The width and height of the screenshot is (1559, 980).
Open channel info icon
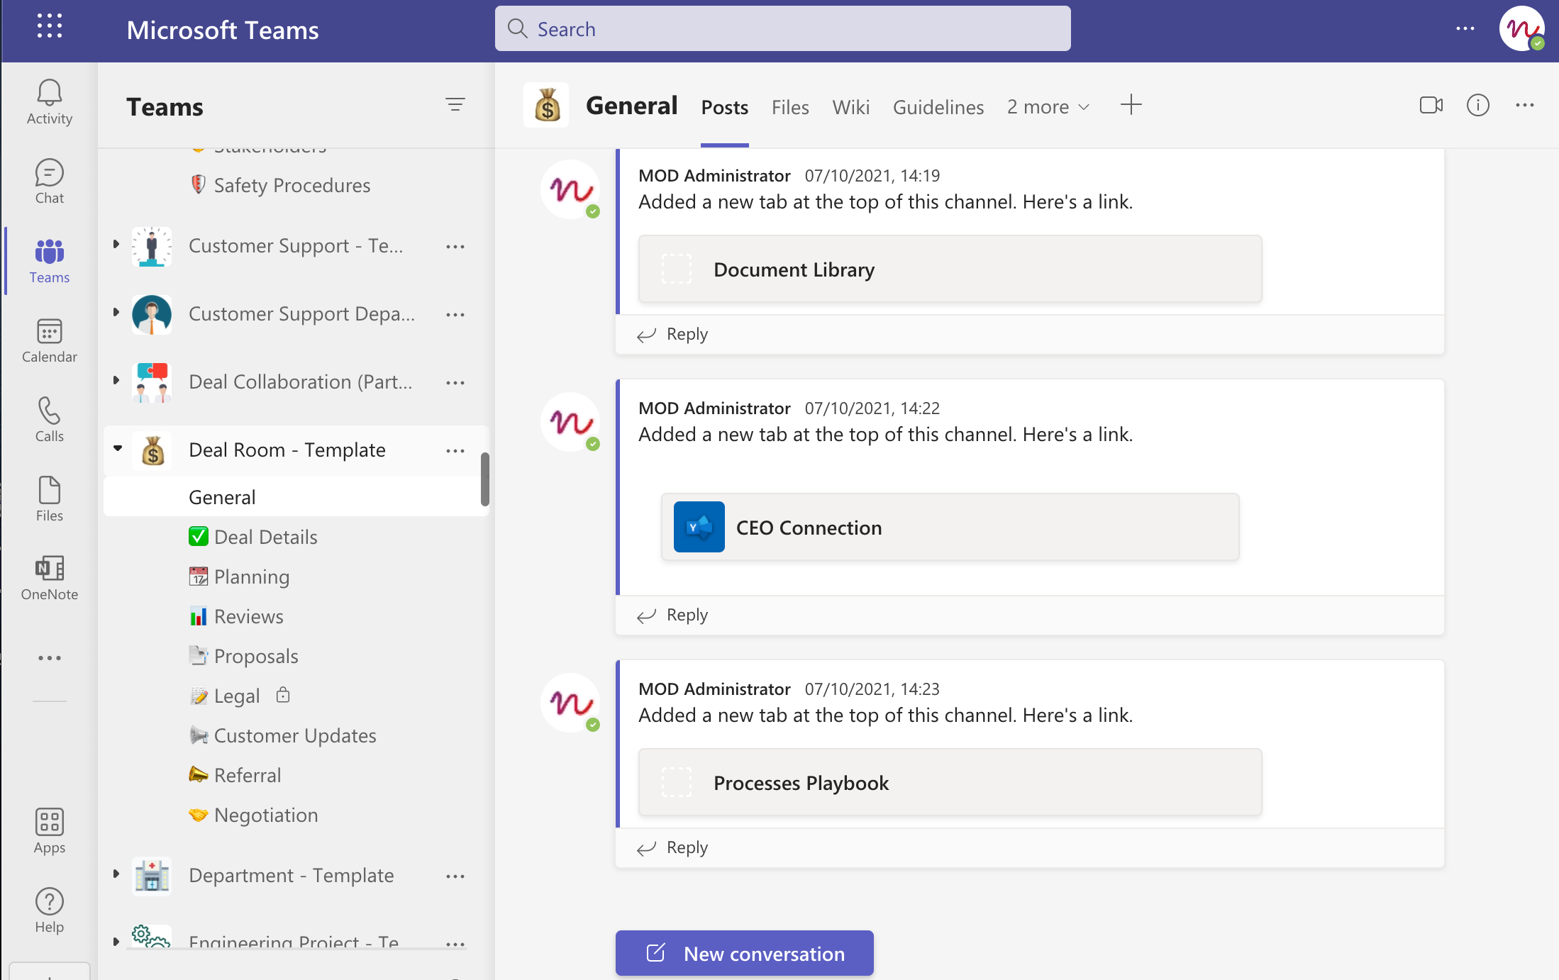pos(1477,106)
